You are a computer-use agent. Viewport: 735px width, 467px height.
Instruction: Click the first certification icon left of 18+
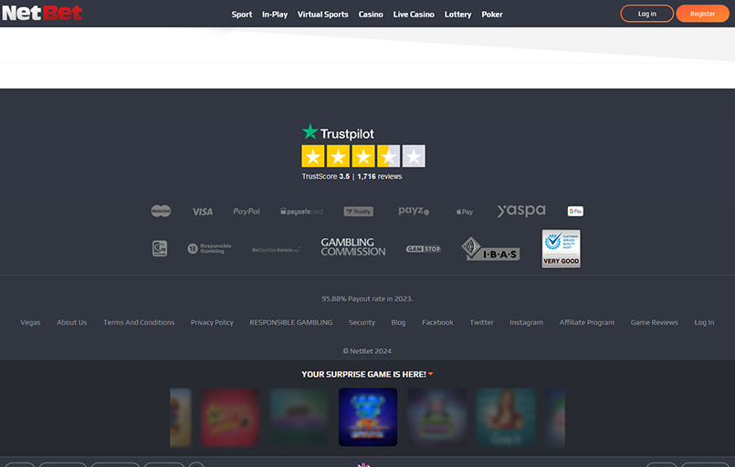(x=160, y=248)
